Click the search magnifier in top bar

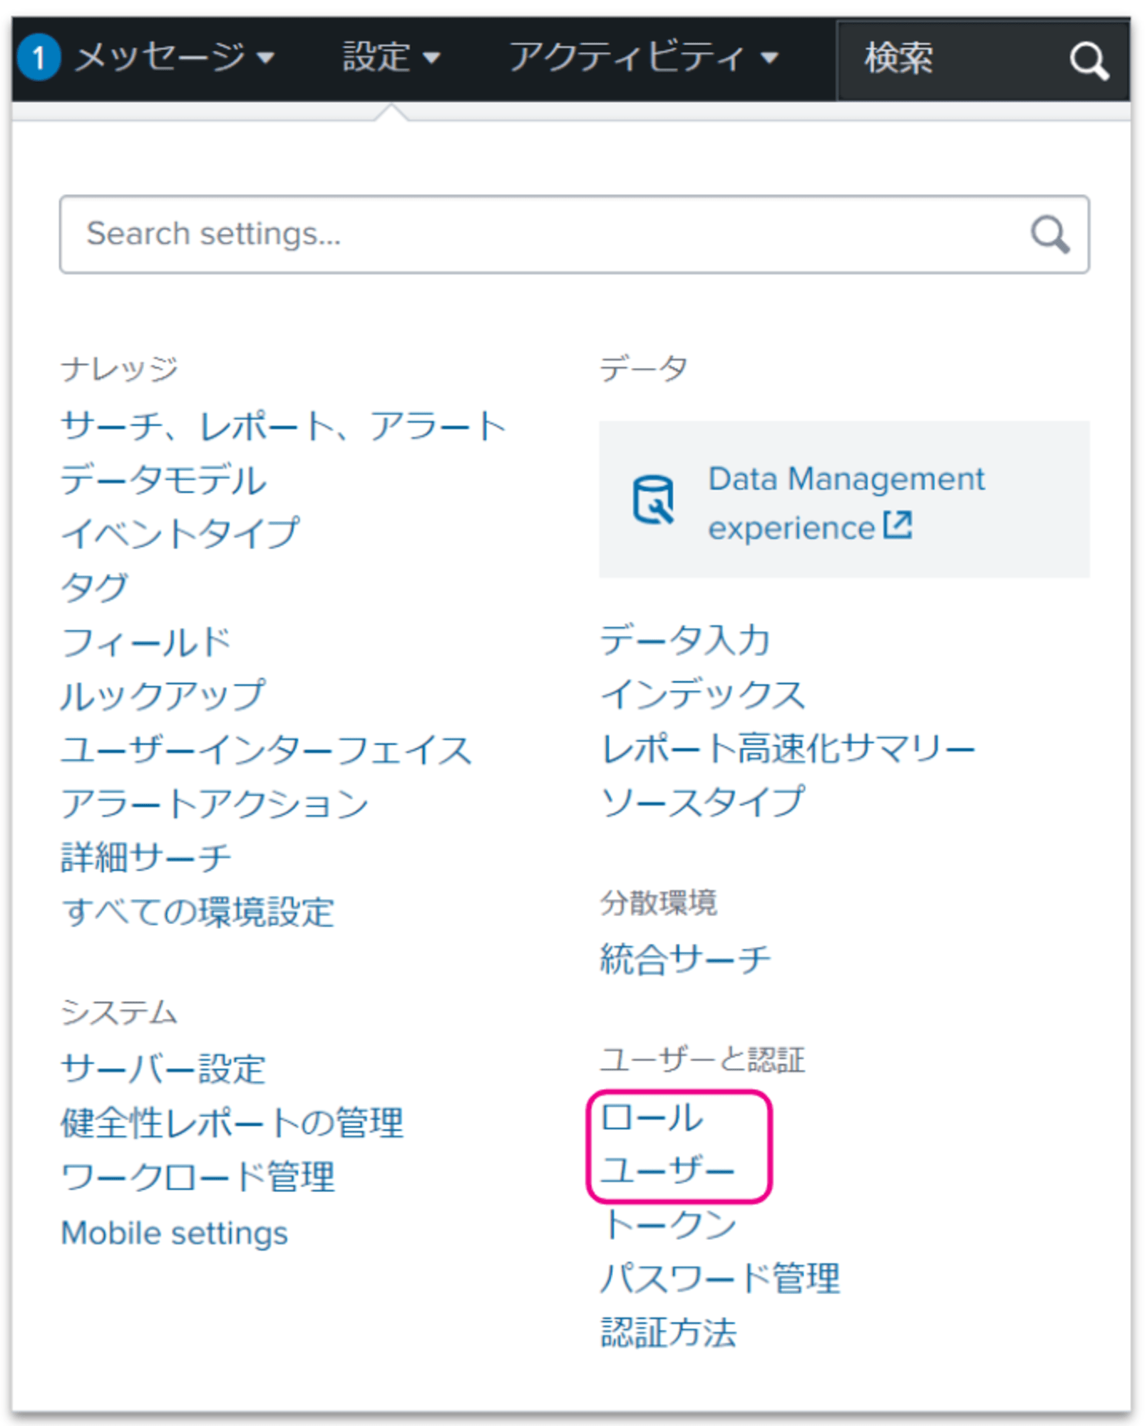pos(1089,61)
